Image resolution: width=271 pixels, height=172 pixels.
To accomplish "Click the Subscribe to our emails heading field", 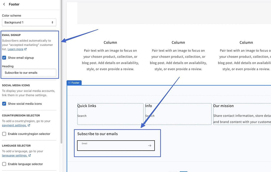I will [x=29, y=73].
